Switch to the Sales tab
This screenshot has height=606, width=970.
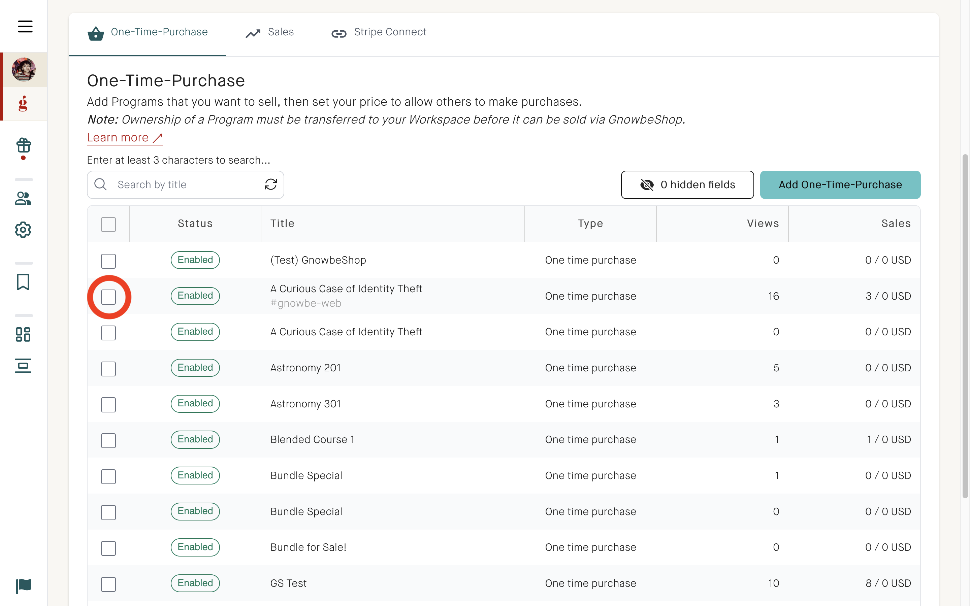coord(270,32)
